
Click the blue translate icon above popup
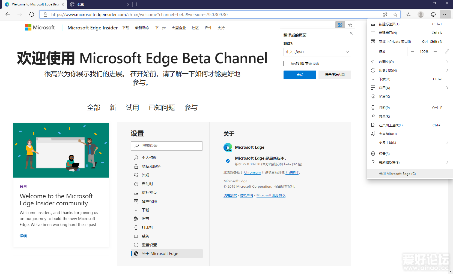[340, 25]
